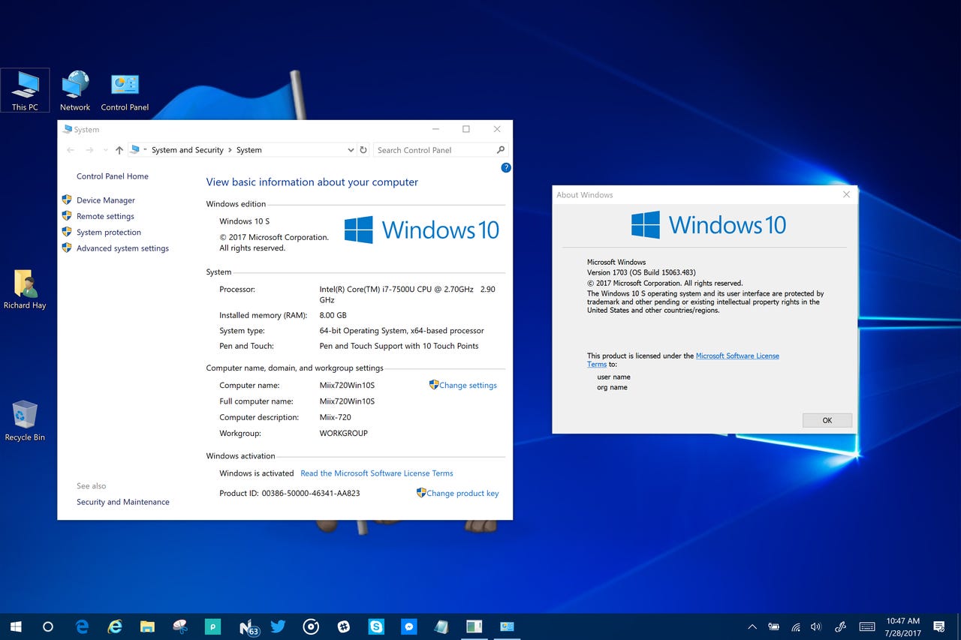Expand the address bar dropdown arrow
This screenshot has width=961, height=640.
(x=350, y=149)
